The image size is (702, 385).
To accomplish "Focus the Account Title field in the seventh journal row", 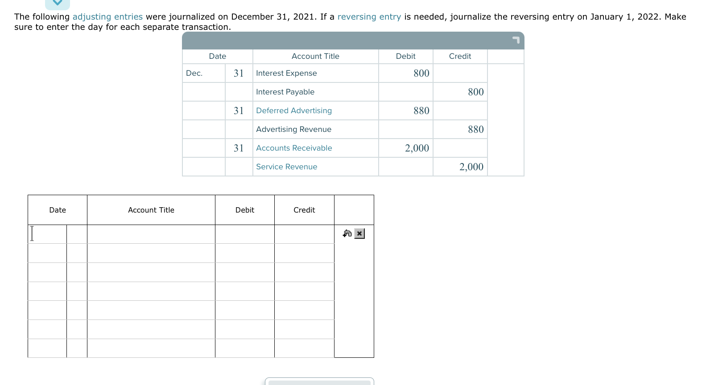I will point(151,348).
